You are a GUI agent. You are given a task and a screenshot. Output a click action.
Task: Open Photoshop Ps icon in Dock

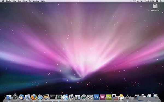click(x=96, y=97)
